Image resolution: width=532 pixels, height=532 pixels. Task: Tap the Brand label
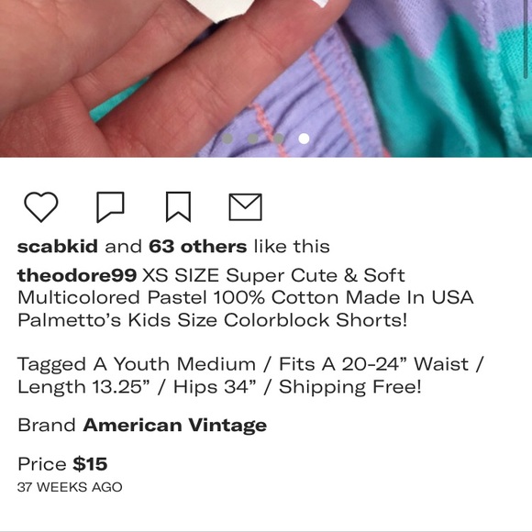(x=47, y=425)
